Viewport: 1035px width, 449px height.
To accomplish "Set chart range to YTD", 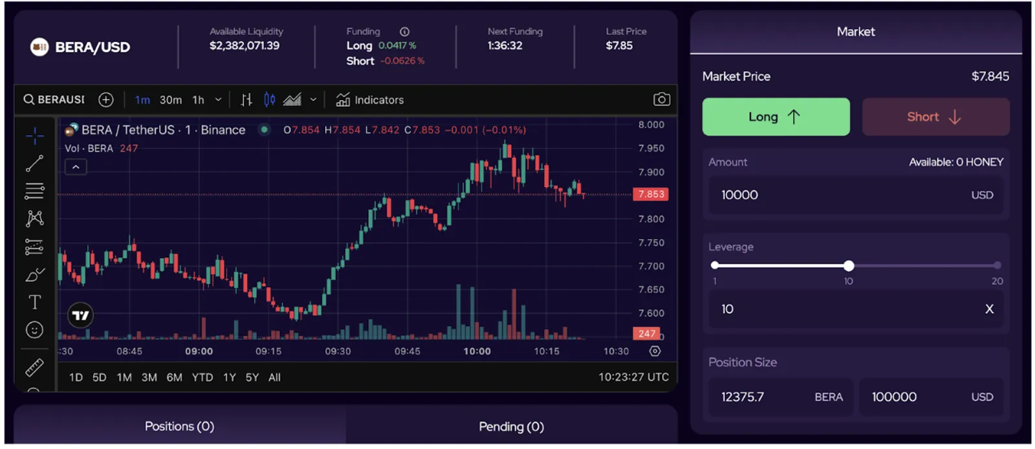I will tap(202, 377).
